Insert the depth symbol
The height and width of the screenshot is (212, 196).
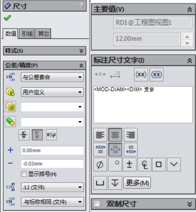tap(115, 183)
